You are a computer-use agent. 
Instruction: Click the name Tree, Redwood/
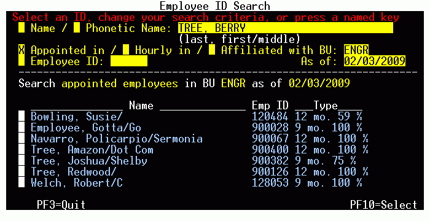[74, 171]
